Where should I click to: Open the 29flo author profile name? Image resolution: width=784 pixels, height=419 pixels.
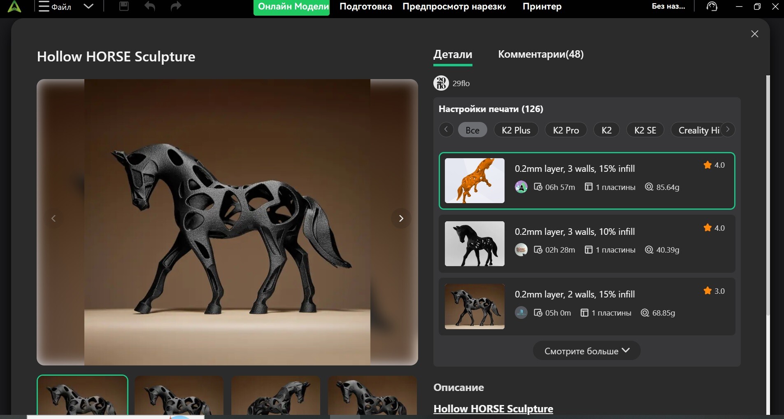[x=461, y=83]
